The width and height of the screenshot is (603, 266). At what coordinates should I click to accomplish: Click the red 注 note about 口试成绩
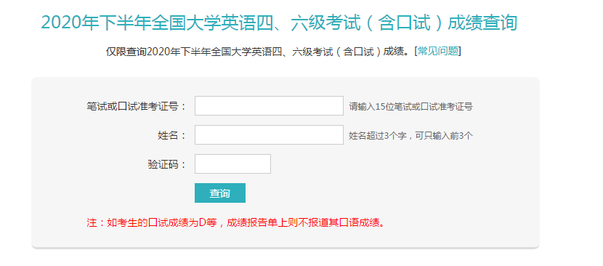pyautogui.click(x=235, y=222)
